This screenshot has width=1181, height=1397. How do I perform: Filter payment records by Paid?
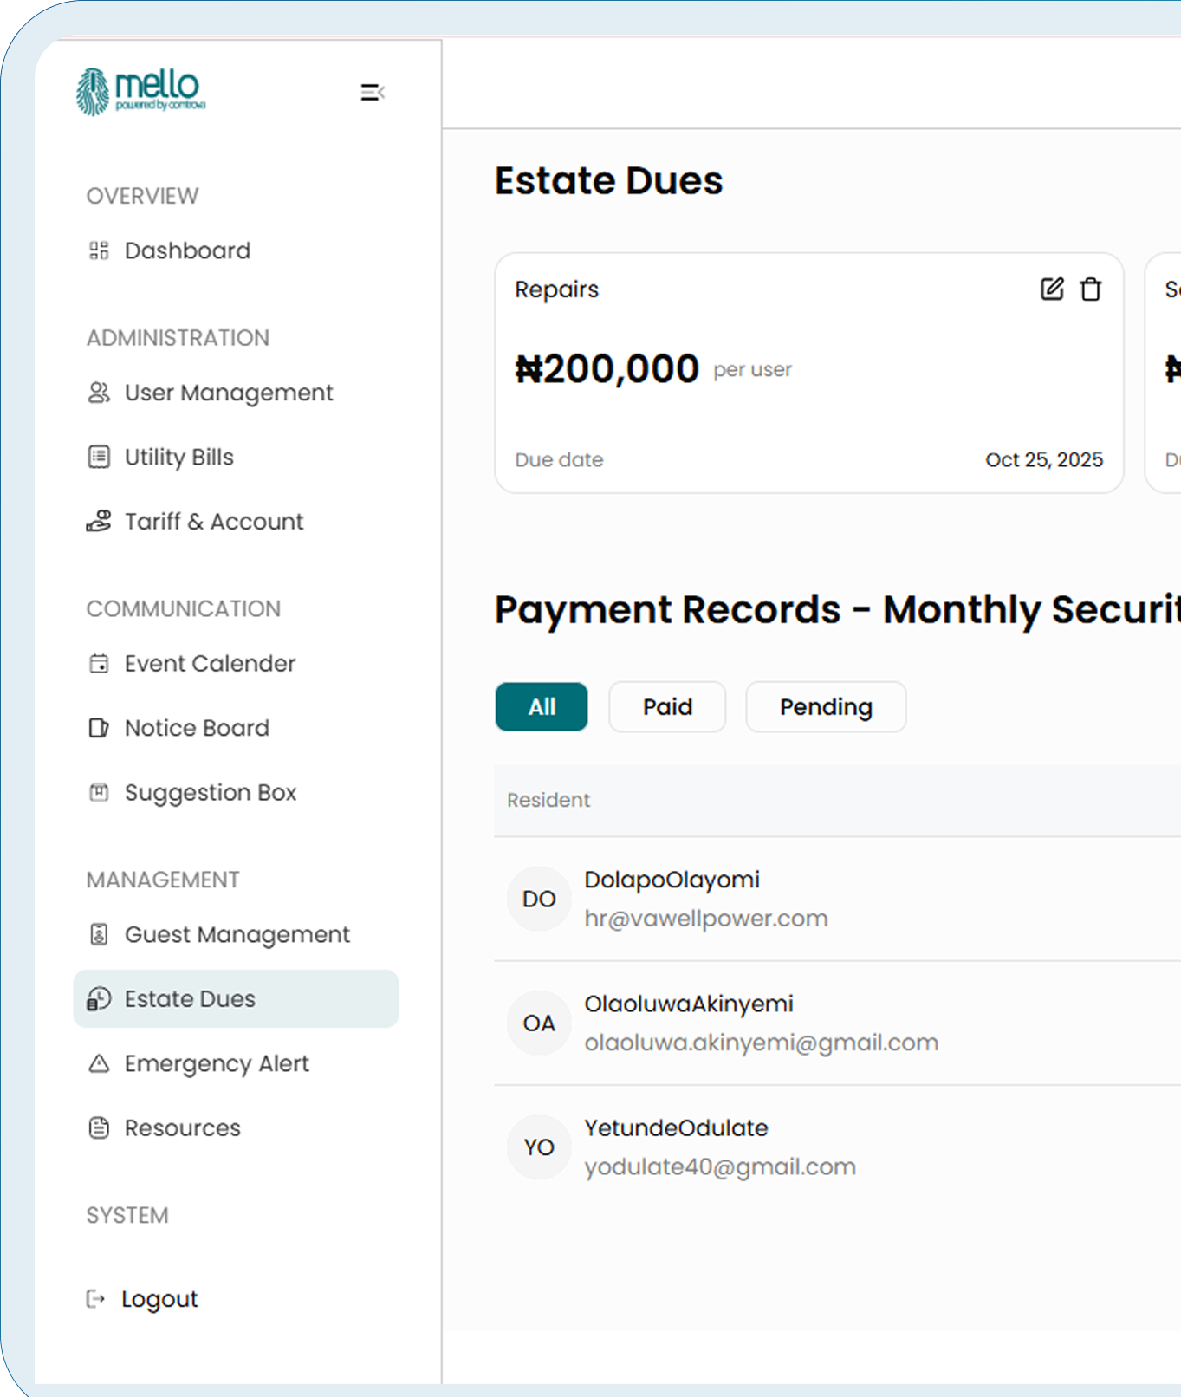(x=667, y=707)
